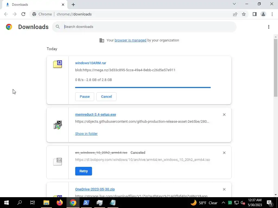Select the Downloads browser tab
Viewport: 278px width, 208px height.
pos(35,5)
